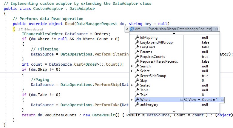The height and width of the screenshot is (128, 233).
Task: Click the CustomAdaptor class name
Action: pyautogui.click(x=48, y=9)
